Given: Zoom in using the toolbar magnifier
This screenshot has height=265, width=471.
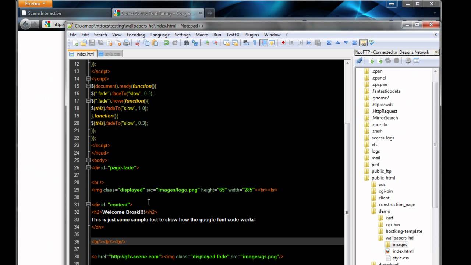Looking at the screenshot, I should 206,43.
